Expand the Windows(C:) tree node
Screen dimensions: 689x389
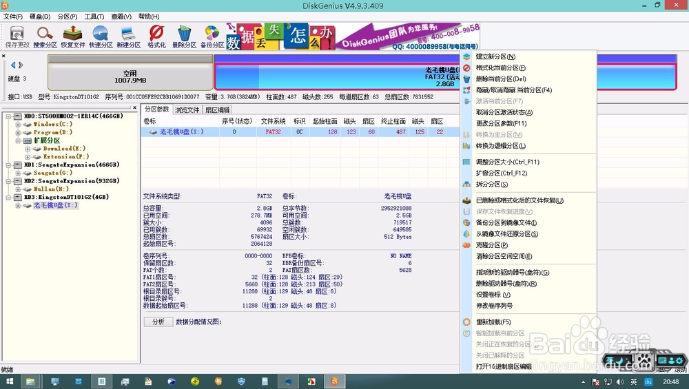click(x=18, y=124)
